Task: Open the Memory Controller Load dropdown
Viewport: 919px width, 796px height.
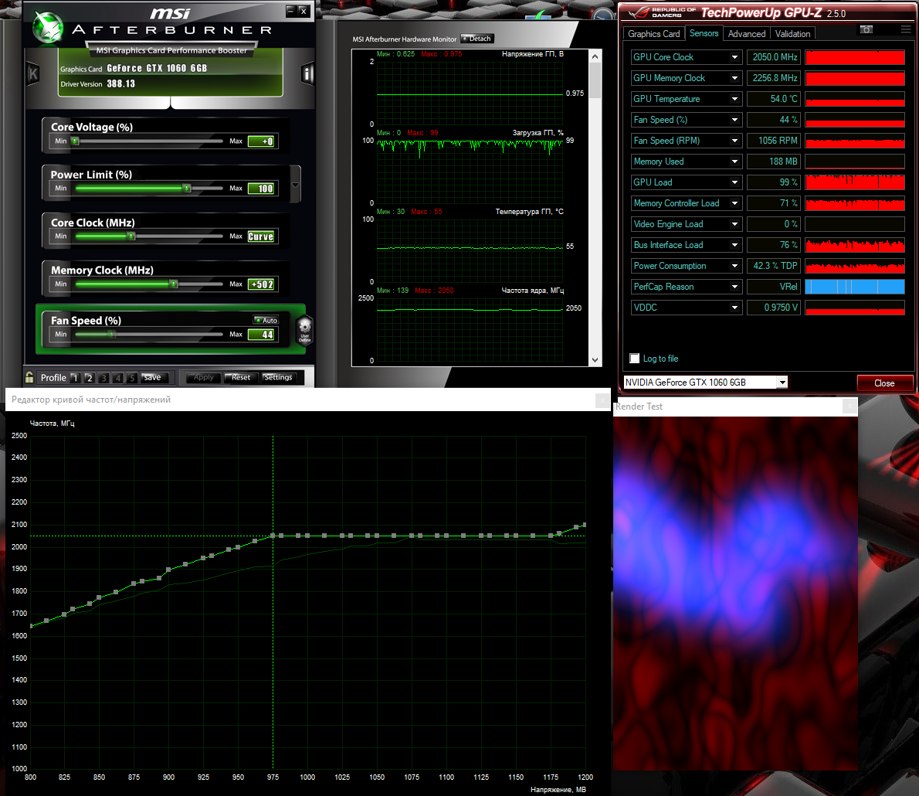Action: tap(734, 203)
